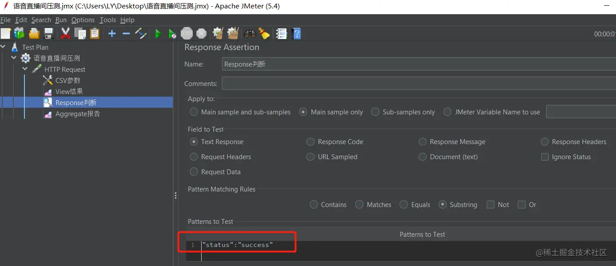The image size is (616, 266).
Task: Click the HTTP Request pipette icon
Action: 37,69
